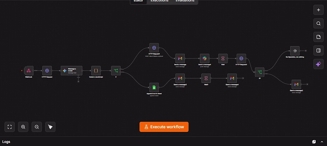Select the Append row in sheet node

tap(154, 87)
